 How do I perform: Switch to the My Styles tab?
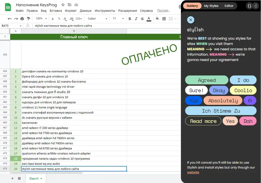click(211, 6)
